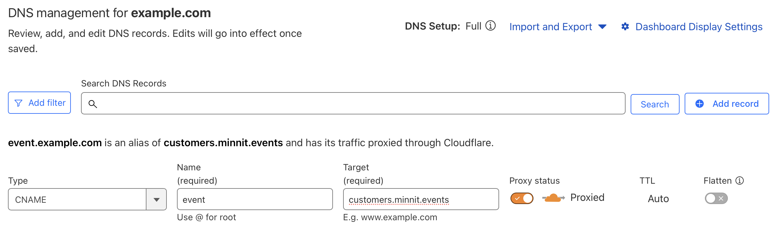Click the plus icon on Add record

point(699,104)
